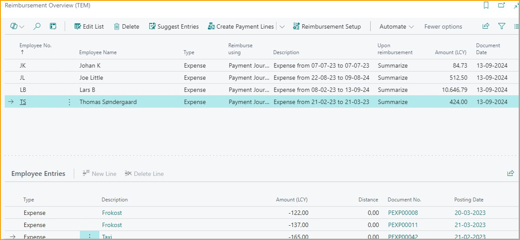Viewport: 520px width, 240px height.
Task: Open the view selector dropdown
Action: (x=17, y=26)
